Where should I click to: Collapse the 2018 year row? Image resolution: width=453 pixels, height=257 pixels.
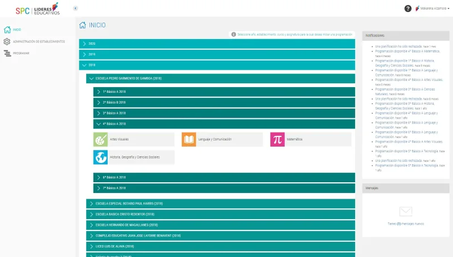coord(217,65)
